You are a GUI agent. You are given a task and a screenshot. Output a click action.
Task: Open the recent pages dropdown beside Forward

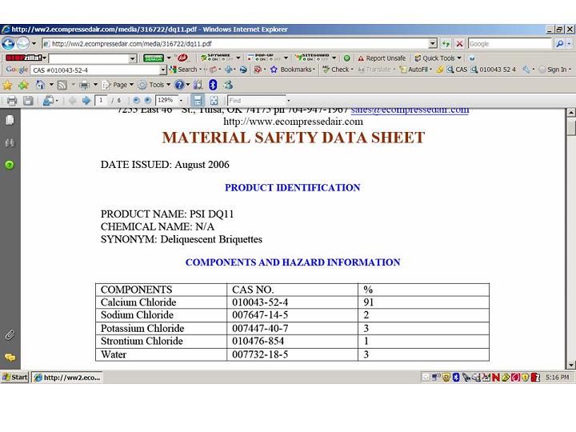click(34, 44)
